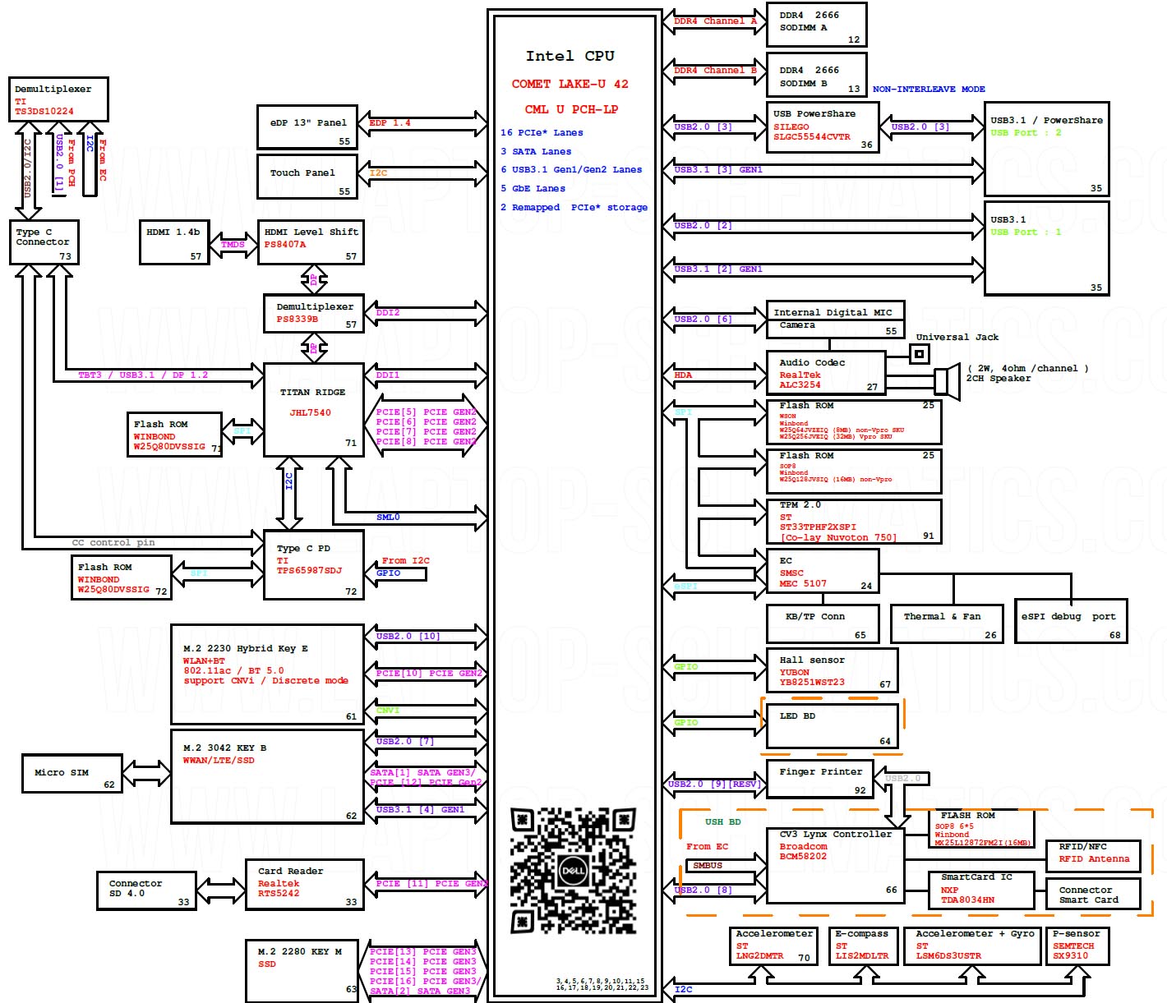Click the DDR4 2666 SODIMM B block
1167x1003 pixels.
(816, 75)
